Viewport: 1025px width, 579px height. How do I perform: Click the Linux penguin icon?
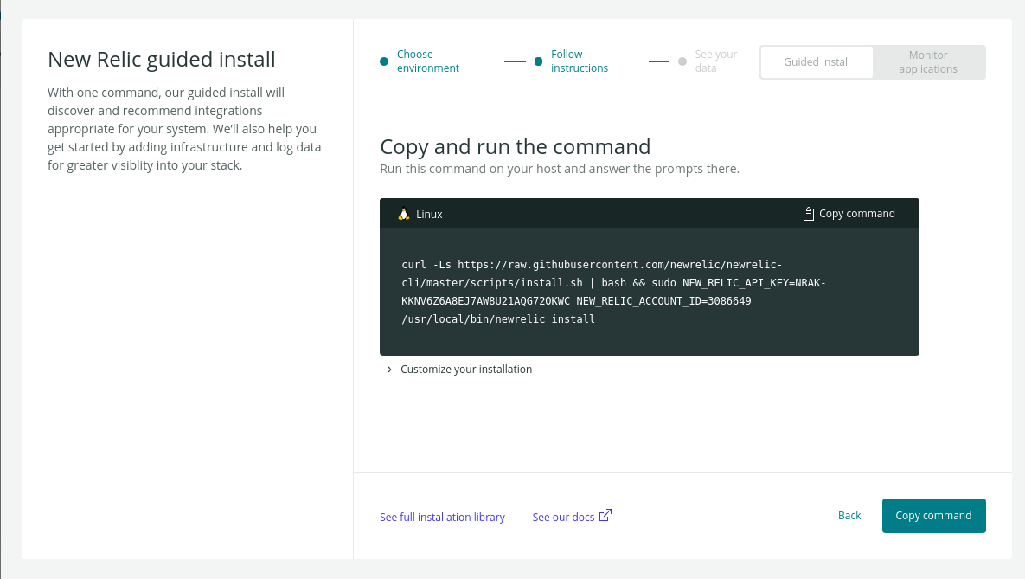404,214
